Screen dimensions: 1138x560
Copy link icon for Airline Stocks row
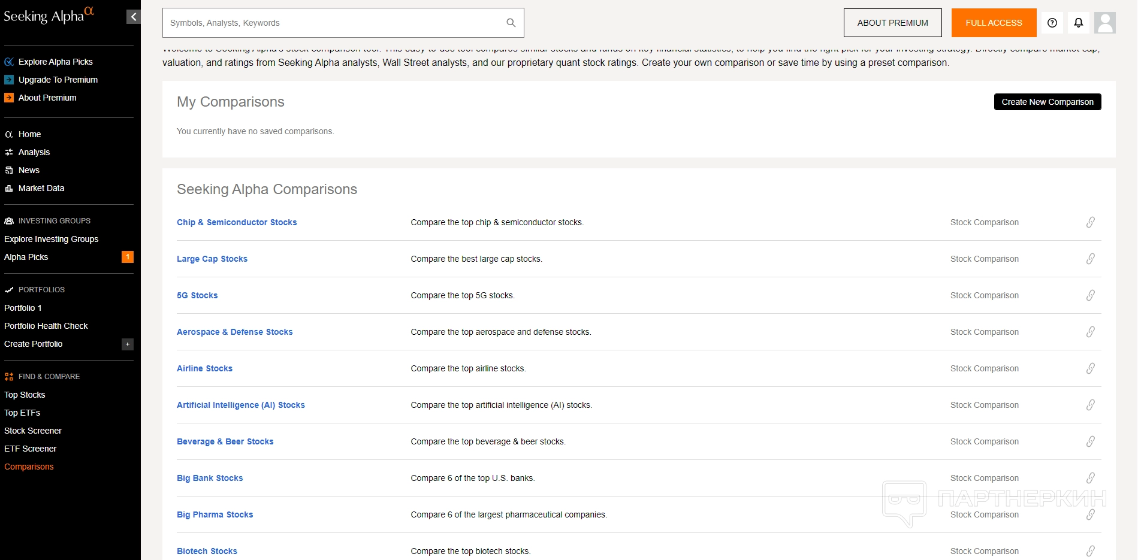coord(1090,368)
